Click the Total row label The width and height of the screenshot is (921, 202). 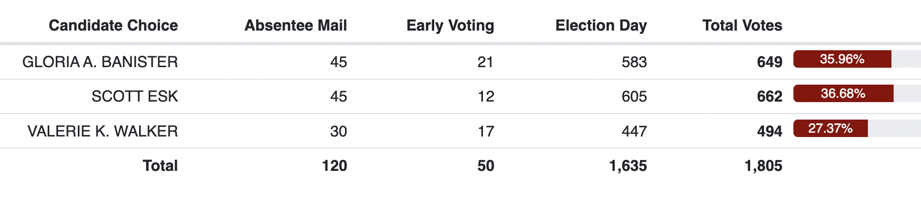click(x=160, y=166)
